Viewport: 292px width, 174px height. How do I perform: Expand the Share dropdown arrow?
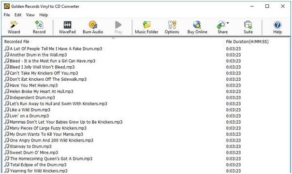pos(228,23)
